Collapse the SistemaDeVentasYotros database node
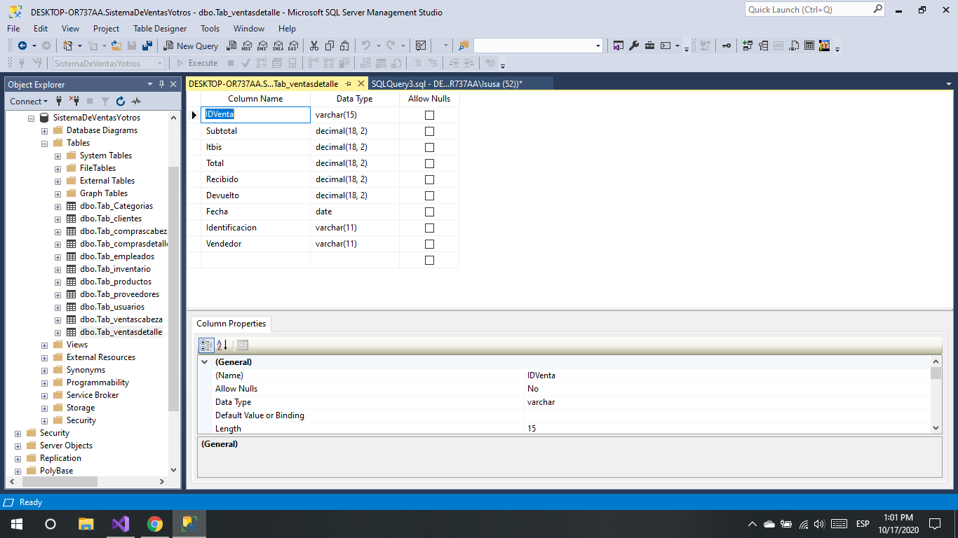 [x=32, y=118]
